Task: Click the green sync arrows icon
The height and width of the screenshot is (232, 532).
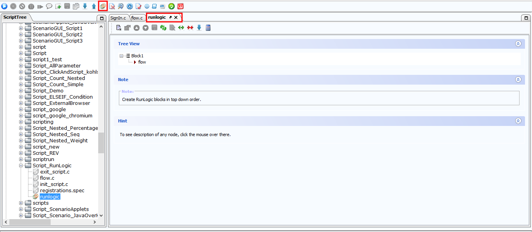Action: [x=163, y=28]
